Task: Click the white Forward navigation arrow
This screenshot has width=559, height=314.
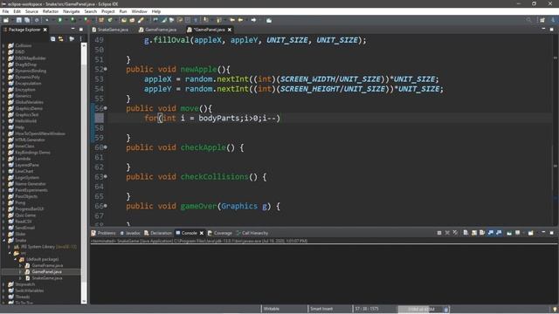Action: click(253, 20)
